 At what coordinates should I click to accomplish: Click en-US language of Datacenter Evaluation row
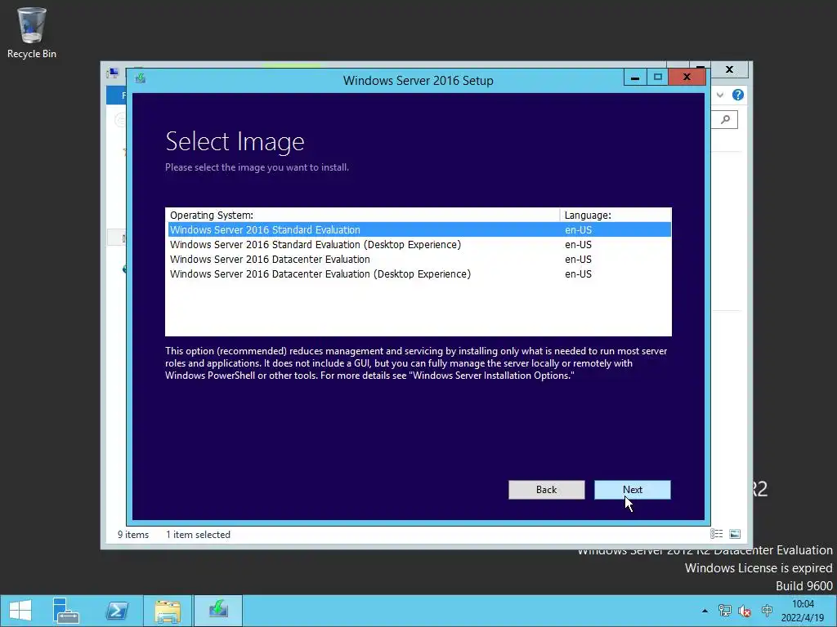[578, 260]
